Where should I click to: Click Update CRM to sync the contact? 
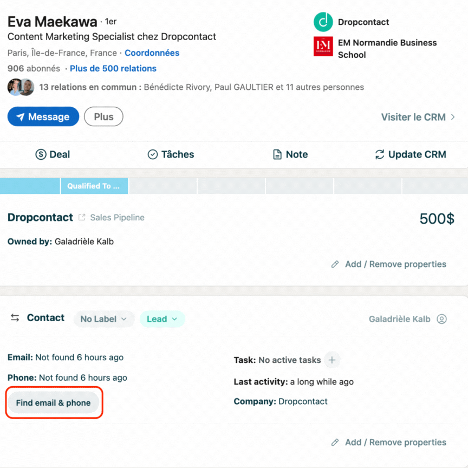(x=411, y=154)
